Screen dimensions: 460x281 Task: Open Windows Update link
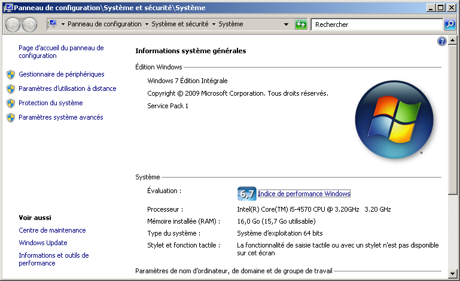[x=43, y=243]
